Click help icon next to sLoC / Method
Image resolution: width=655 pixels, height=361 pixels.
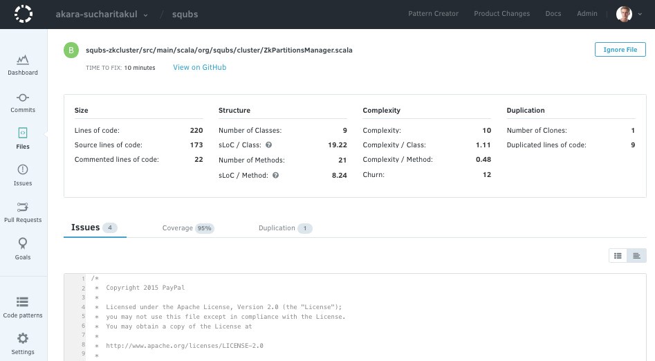click(275, 176)
